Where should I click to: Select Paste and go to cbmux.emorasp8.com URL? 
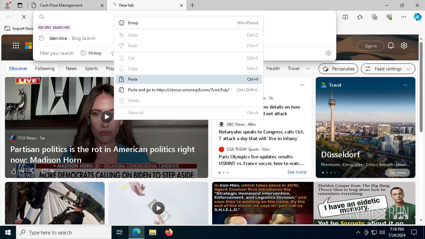[x=189, y=90]
